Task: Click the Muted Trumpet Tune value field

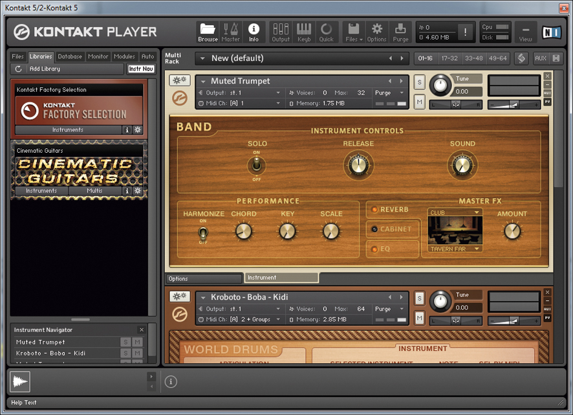Action: tap(467, 91)
